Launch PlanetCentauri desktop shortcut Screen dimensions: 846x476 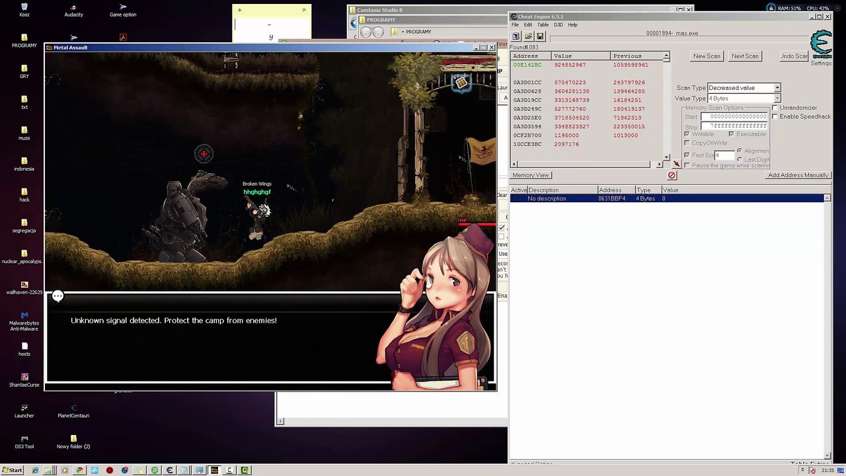[73, 411]
